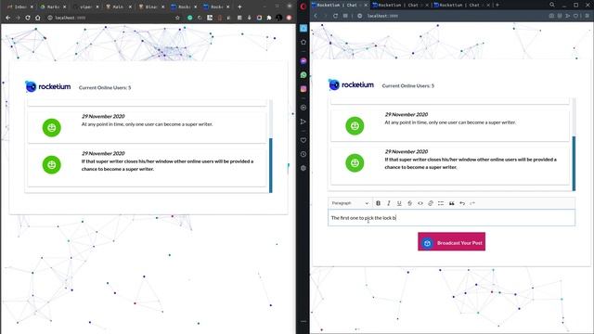The width and height of the screenshot is (594, 334).
Task: Click the snapshot camera icon in Opera's address bar
Action: pyautogui.click(x=551, y=16)
